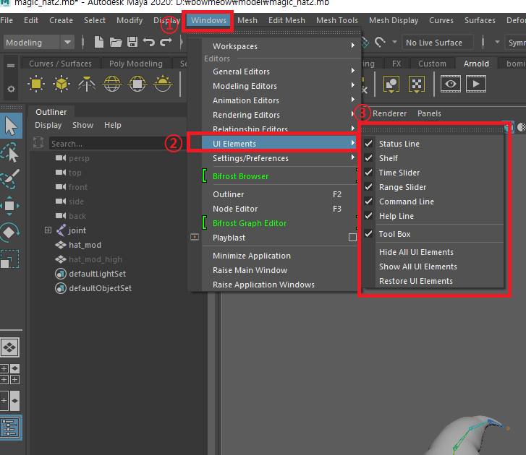Select the arrow Select tool
This screenshot has width=526, height=455.
point(11,126)
